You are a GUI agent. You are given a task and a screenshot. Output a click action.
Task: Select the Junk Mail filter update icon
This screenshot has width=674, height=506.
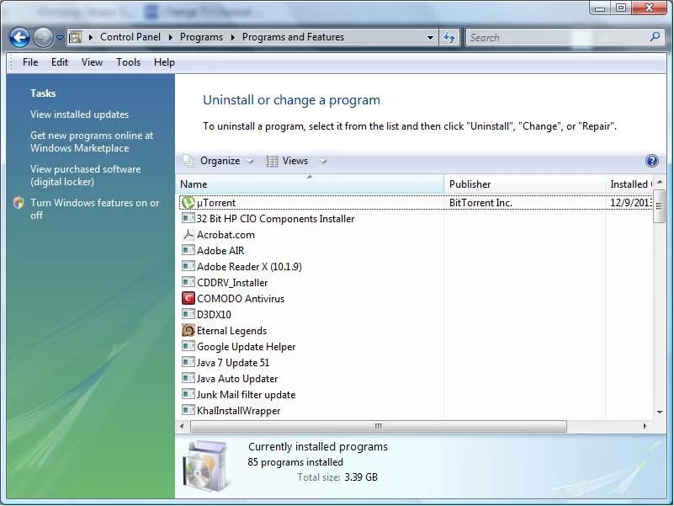188,394
